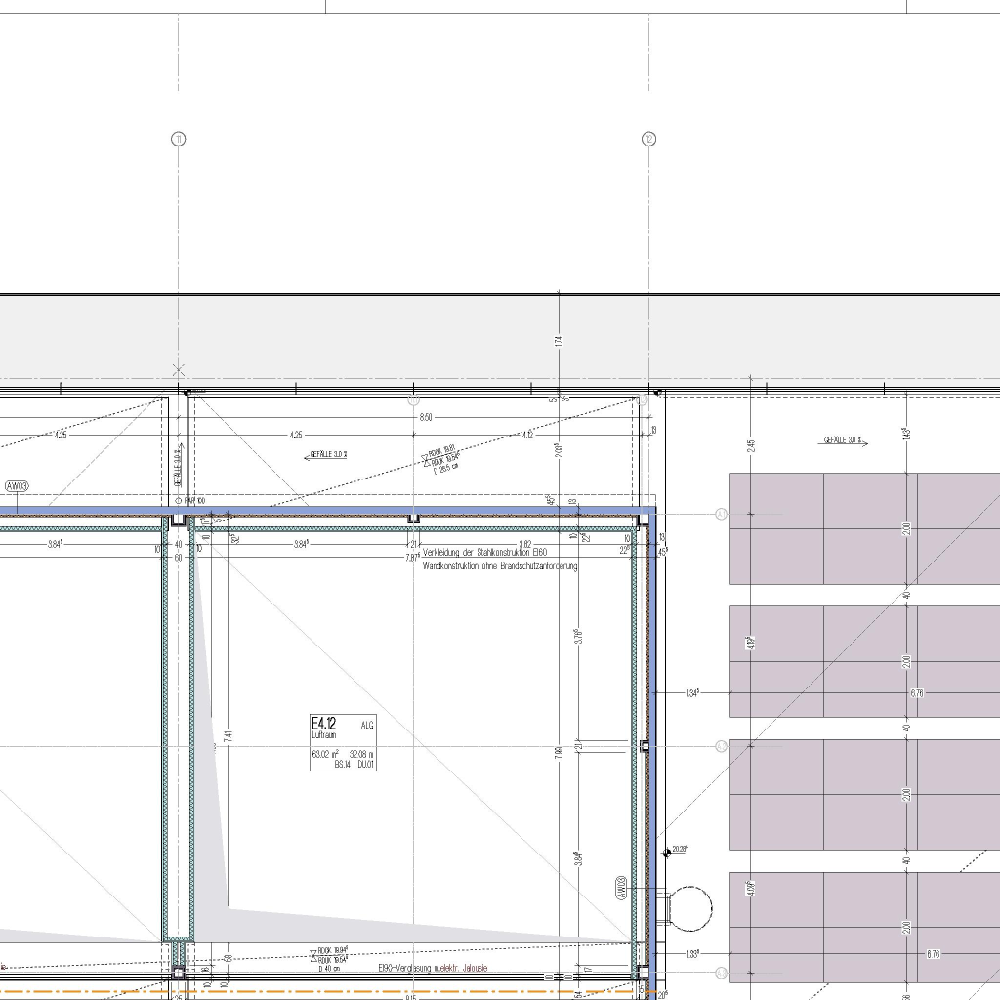Click the DU.01 code in room stamp

pos(365,764)
